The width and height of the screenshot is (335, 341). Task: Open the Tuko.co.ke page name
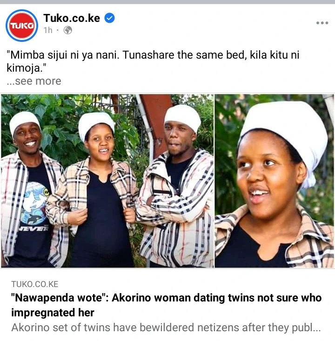coord(72,18)
